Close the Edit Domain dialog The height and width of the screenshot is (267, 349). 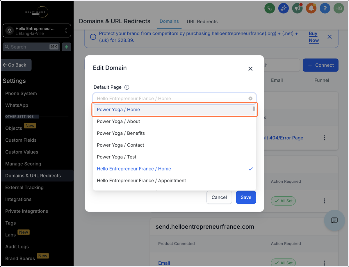coord(250,69)
